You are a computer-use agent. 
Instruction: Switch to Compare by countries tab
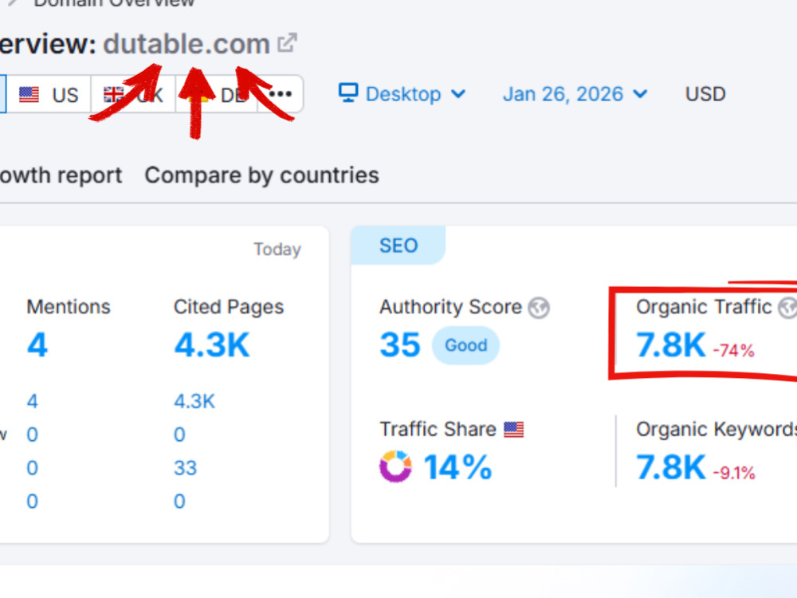(261, 175)
